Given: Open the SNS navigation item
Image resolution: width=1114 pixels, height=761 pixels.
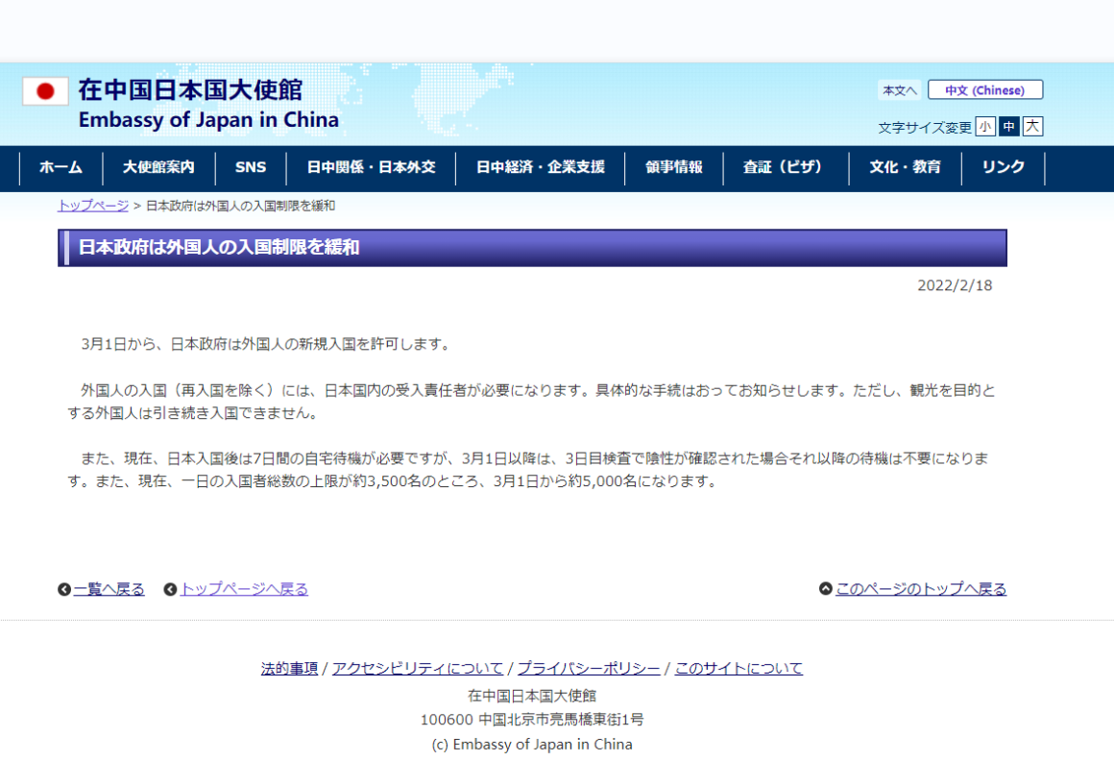Looking at the screenshot, I should (x=250, y=167).
